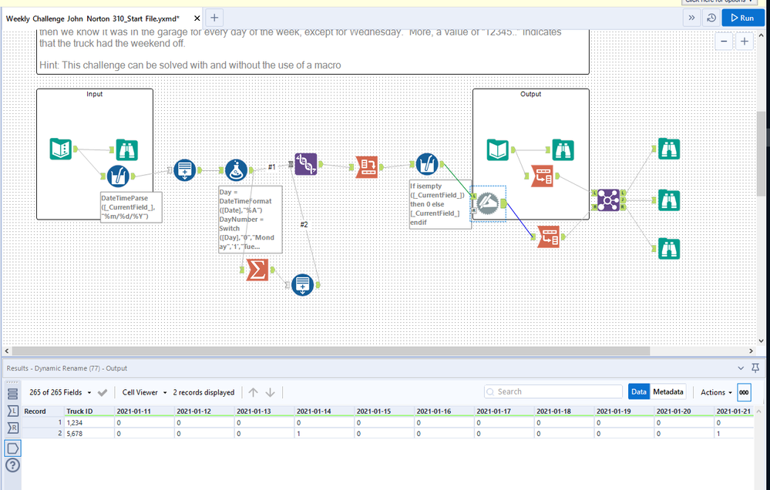The image size is (770, 490).
Task: Collapse the Results panel chevron
Action: tap(741, 368)
